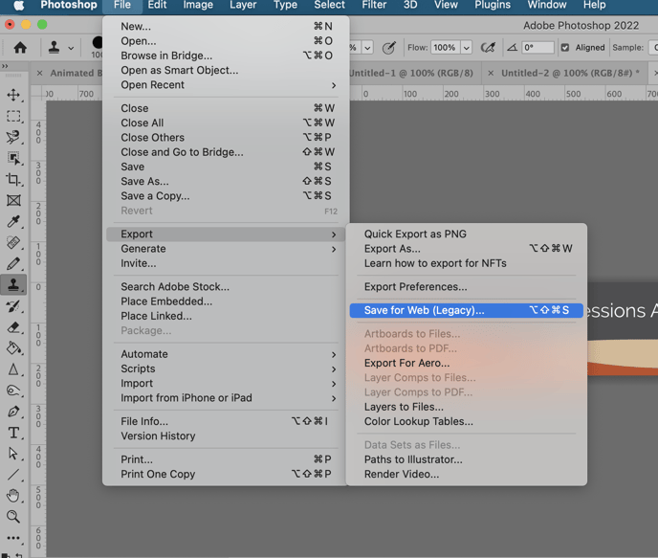The height and width of the screenshot is (558, 658).
Task: Select the Zoom tool
Action: [x=13, y=517]
